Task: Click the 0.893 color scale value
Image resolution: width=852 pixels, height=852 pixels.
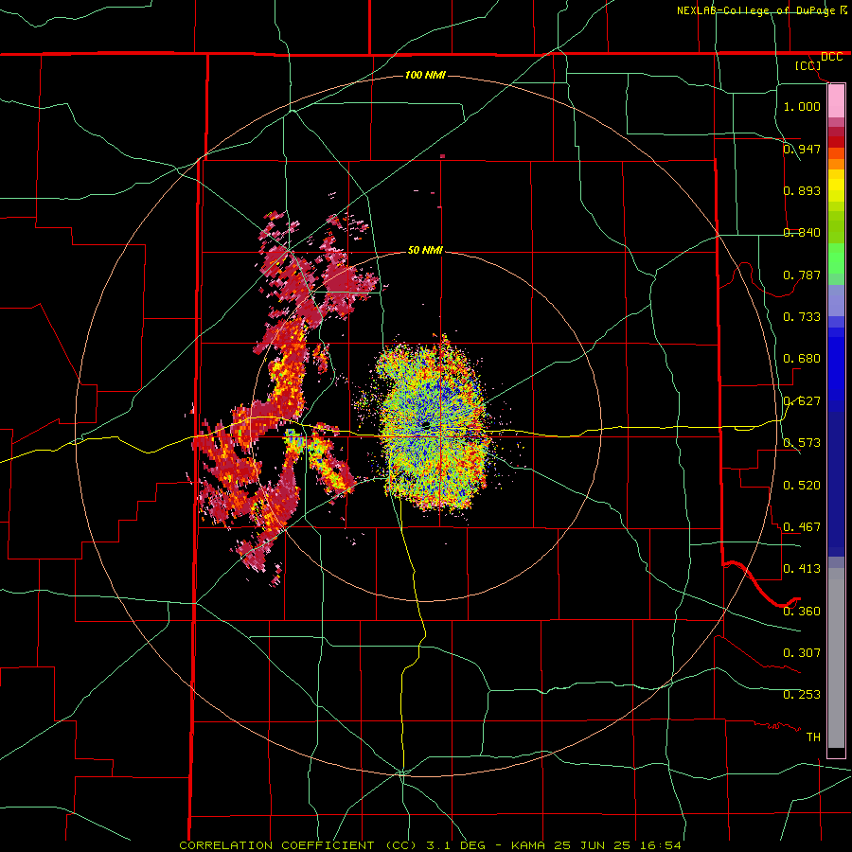Action: click(x=802, y=190)
